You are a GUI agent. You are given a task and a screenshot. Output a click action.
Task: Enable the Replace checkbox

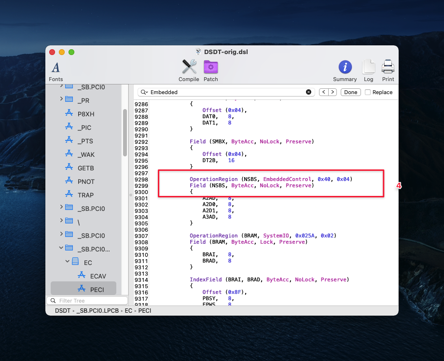point(368,92)
